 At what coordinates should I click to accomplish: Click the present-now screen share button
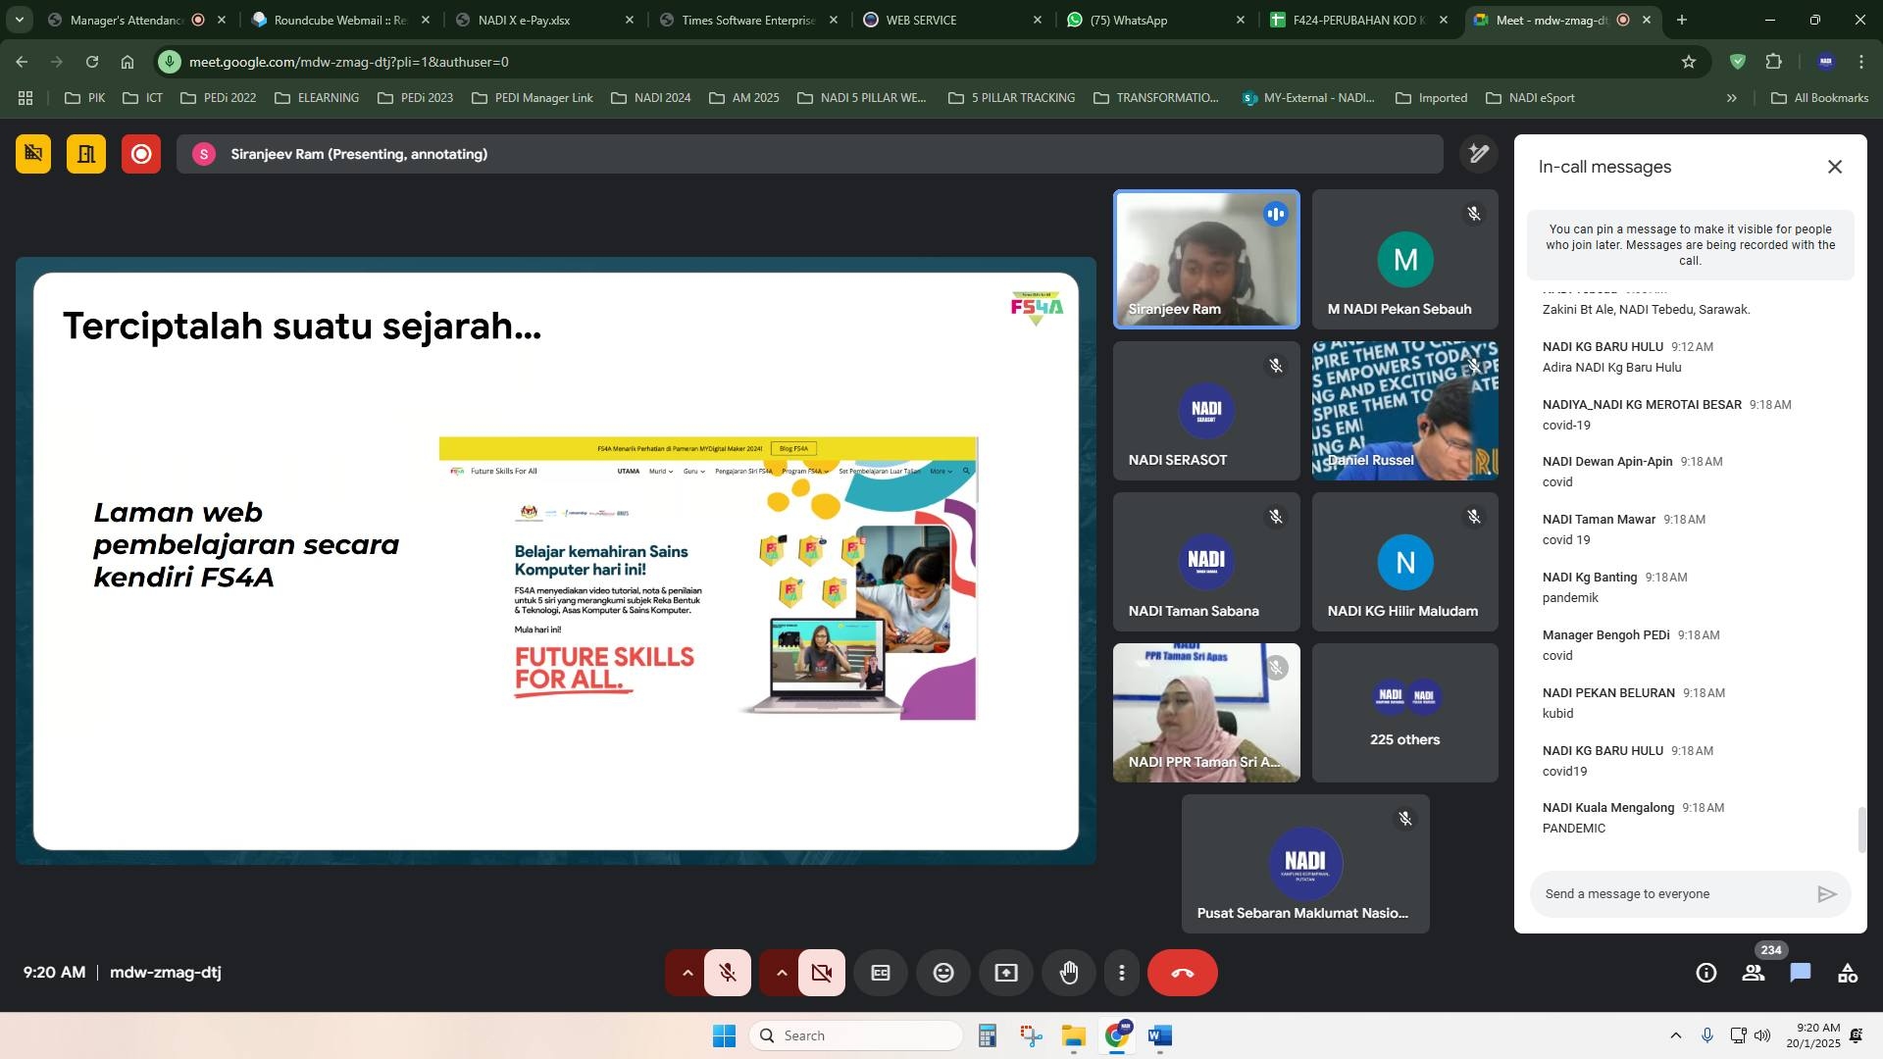1006,973
